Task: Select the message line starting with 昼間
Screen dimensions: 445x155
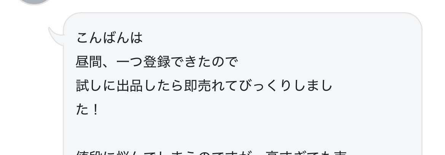Action: coord(156,62)
